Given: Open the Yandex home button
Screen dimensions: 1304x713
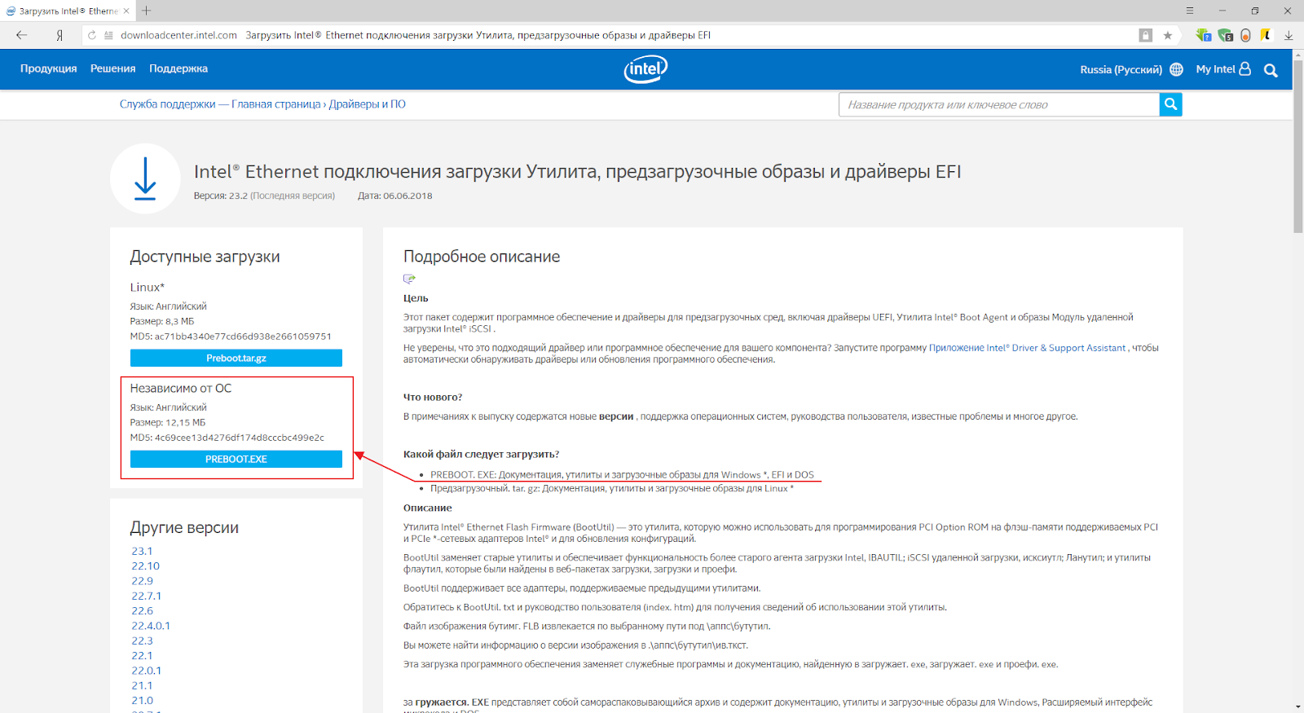Looking at the screenshot, I should [x=59, y=35].
